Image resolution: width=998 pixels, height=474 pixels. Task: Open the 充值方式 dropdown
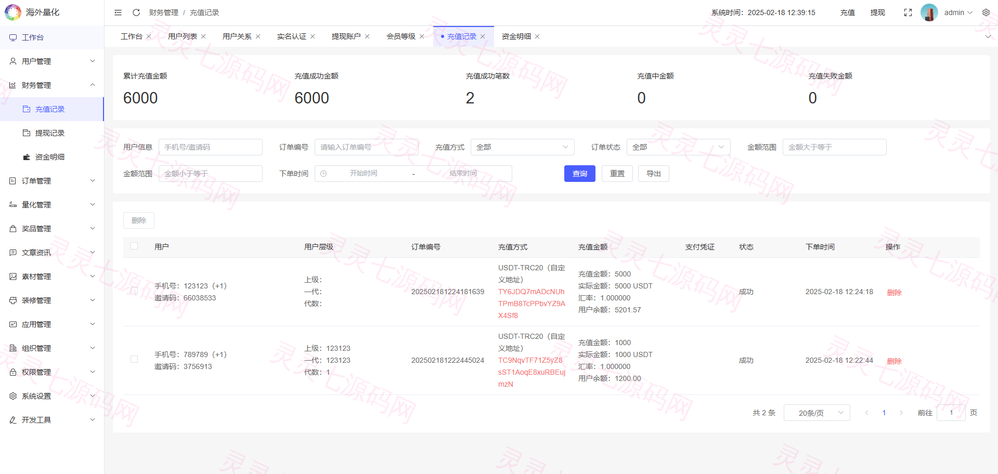coord(523,147)
